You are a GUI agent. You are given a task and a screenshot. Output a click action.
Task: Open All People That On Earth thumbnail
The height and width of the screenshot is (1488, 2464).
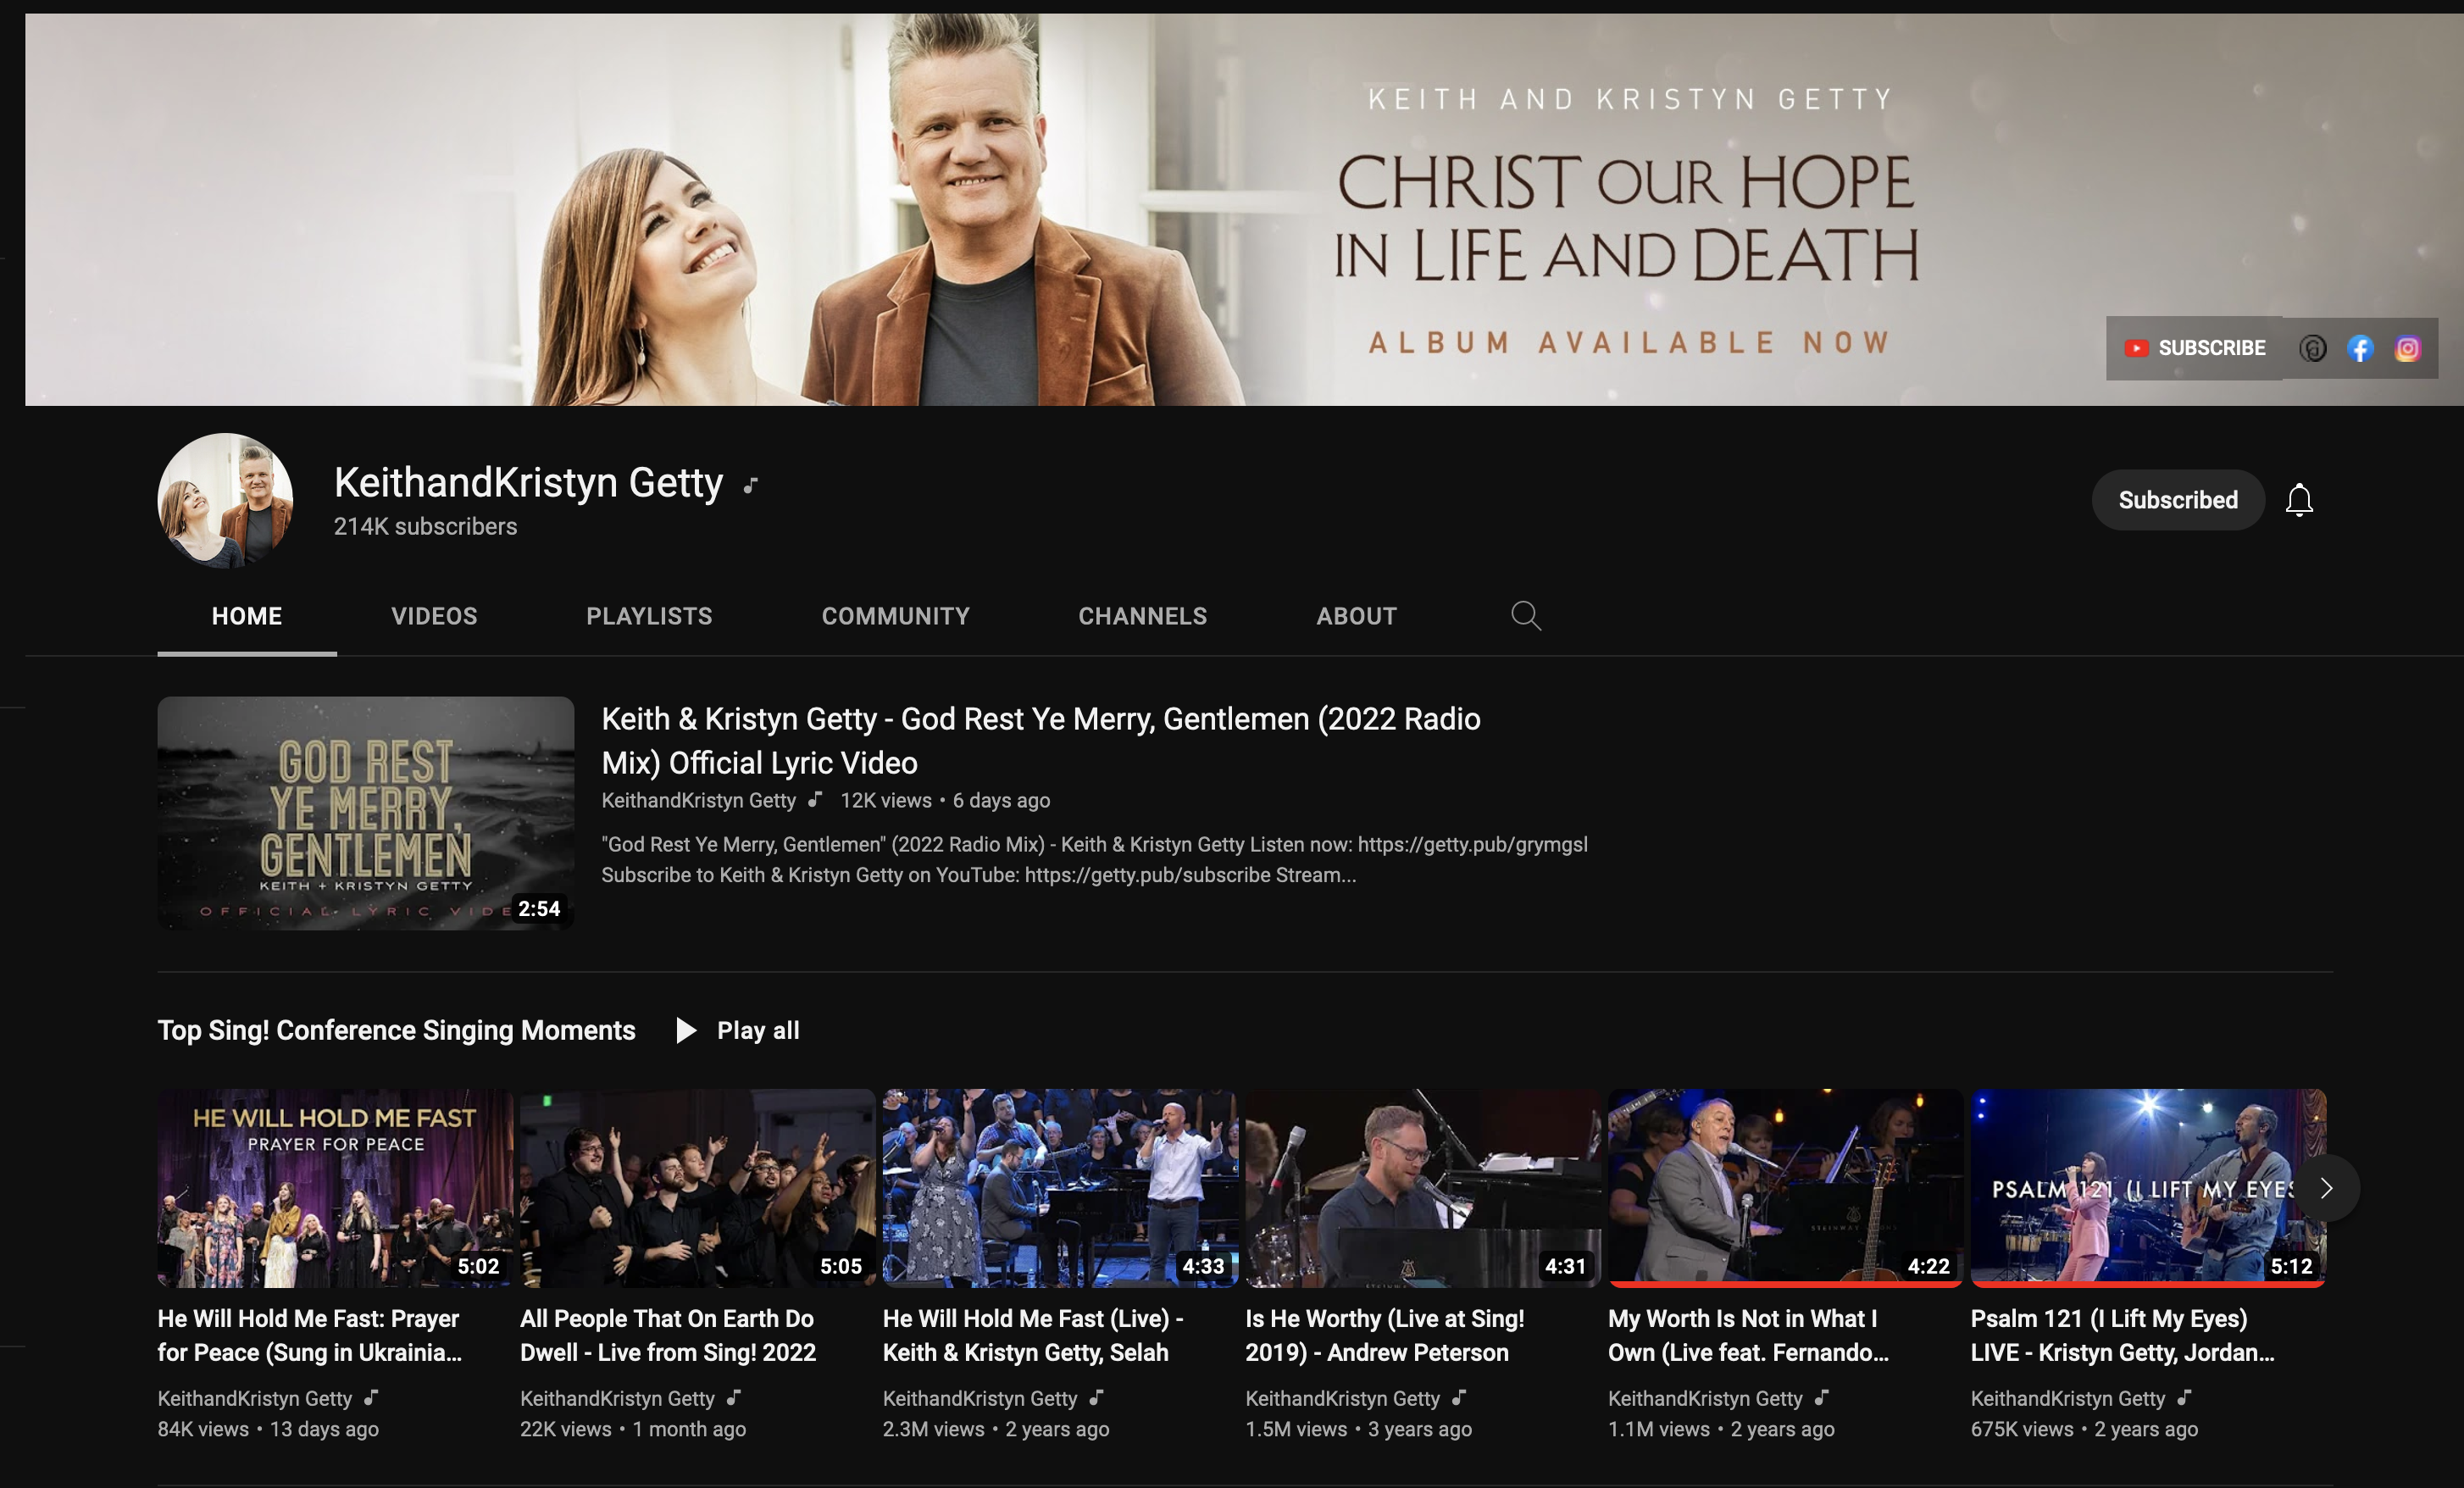pos(697,1188)
